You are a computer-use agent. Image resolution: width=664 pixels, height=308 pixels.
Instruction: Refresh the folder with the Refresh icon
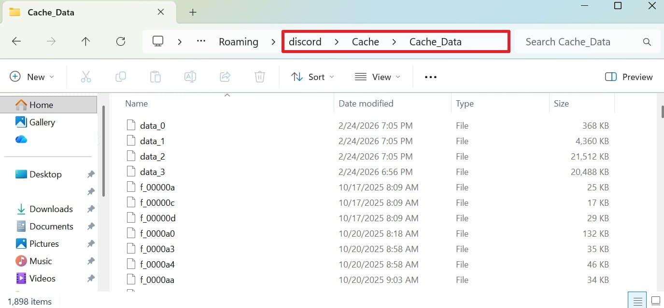coord(120,41)
